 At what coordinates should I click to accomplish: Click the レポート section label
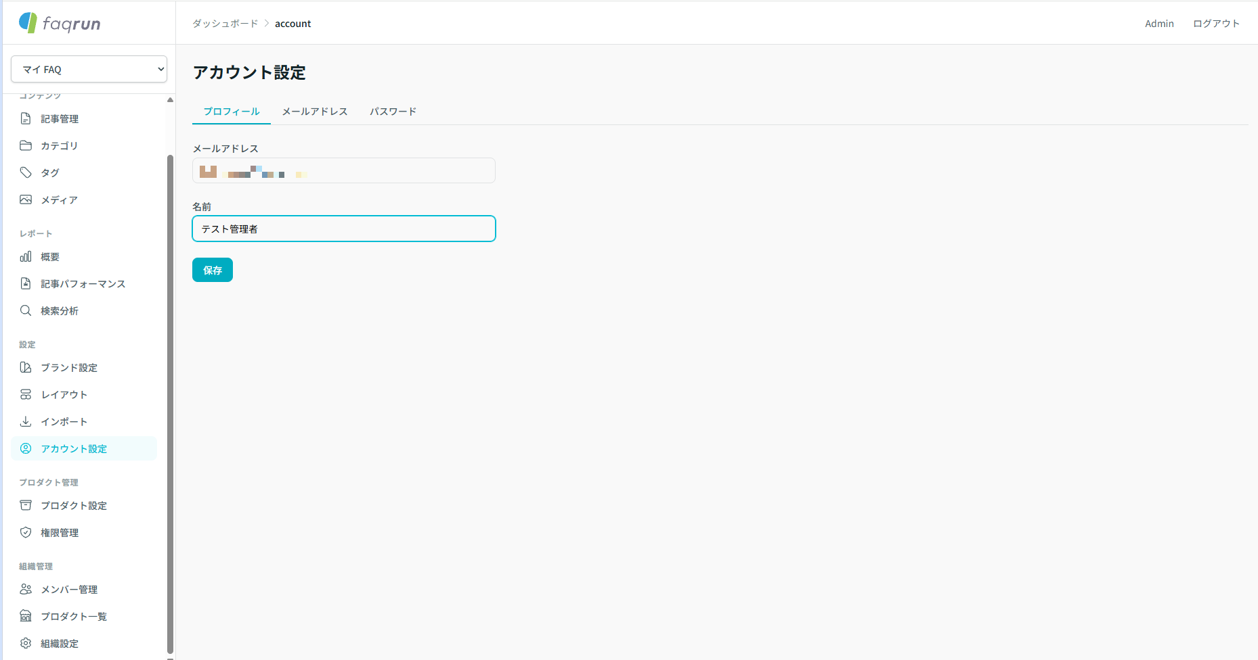click(x=36, y=233)
